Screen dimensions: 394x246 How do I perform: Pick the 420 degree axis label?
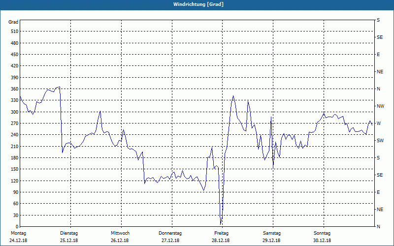point(14,66)
